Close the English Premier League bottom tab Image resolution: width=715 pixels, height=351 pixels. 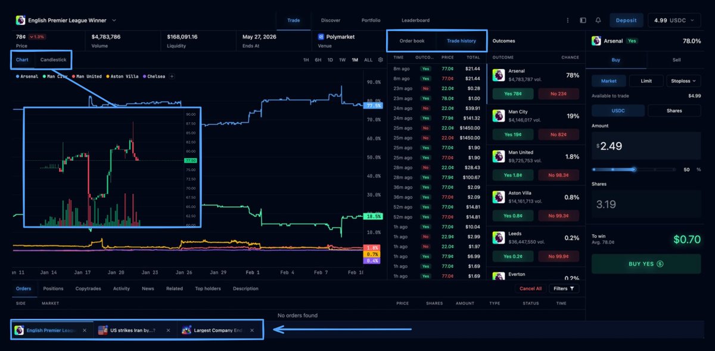coord(85,330)
